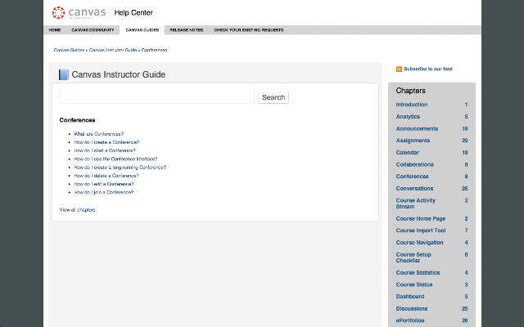Open the Release Notes tab
524x327 pixels.
(x=187, y=30)
